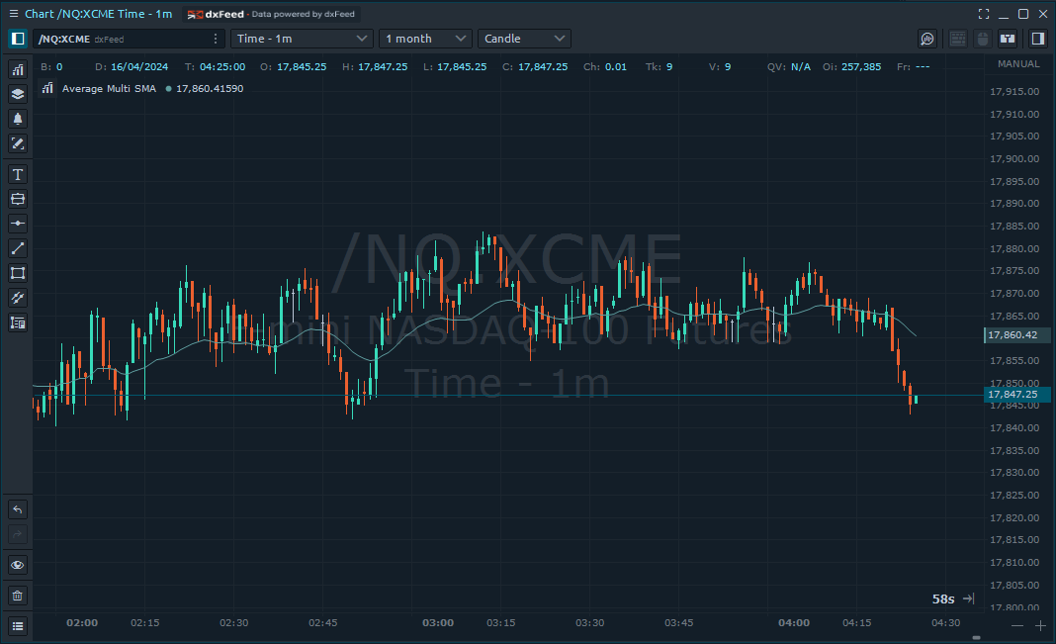Open the Indicators panel in left toolbar
Screen dimensions: 1056x644
(x=17, y=69)
